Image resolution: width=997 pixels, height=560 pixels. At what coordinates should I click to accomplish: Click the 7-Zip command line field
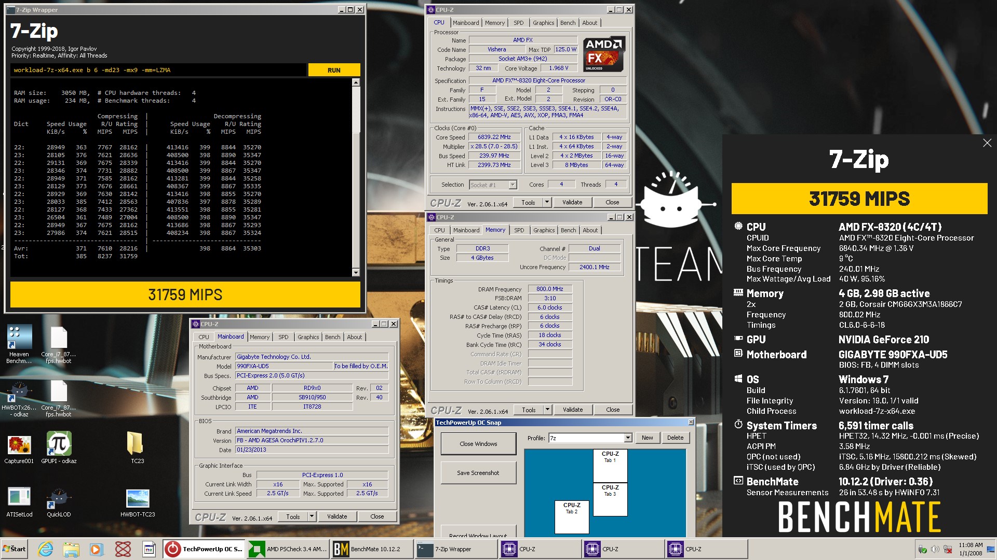tap(158, 70)
